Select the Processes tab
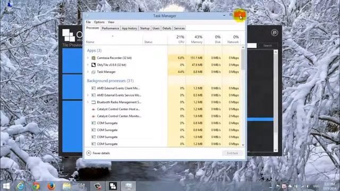340x191 pixels. (x=92, y=28)
